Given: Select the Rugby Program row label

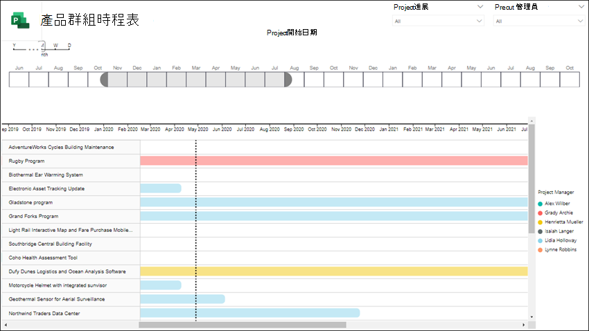Looking at the screenshot, I should pyautogui.click(x=26, y=161).
